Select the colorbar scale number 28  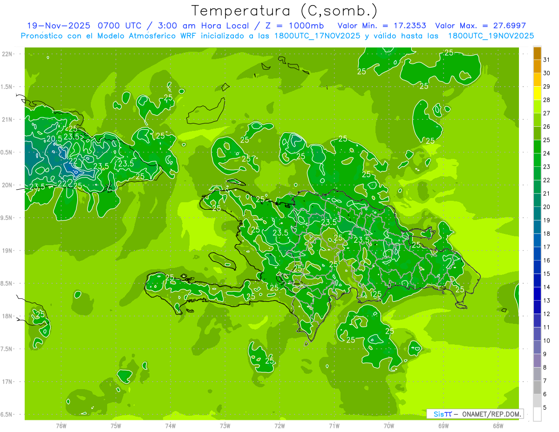pyautogui.click(x=547, y=100)
